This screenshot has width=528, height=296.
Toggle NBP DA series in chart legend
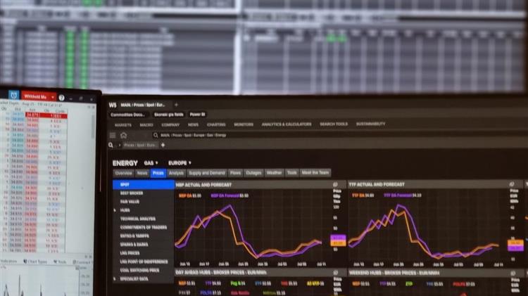click(x=189, y=195)
